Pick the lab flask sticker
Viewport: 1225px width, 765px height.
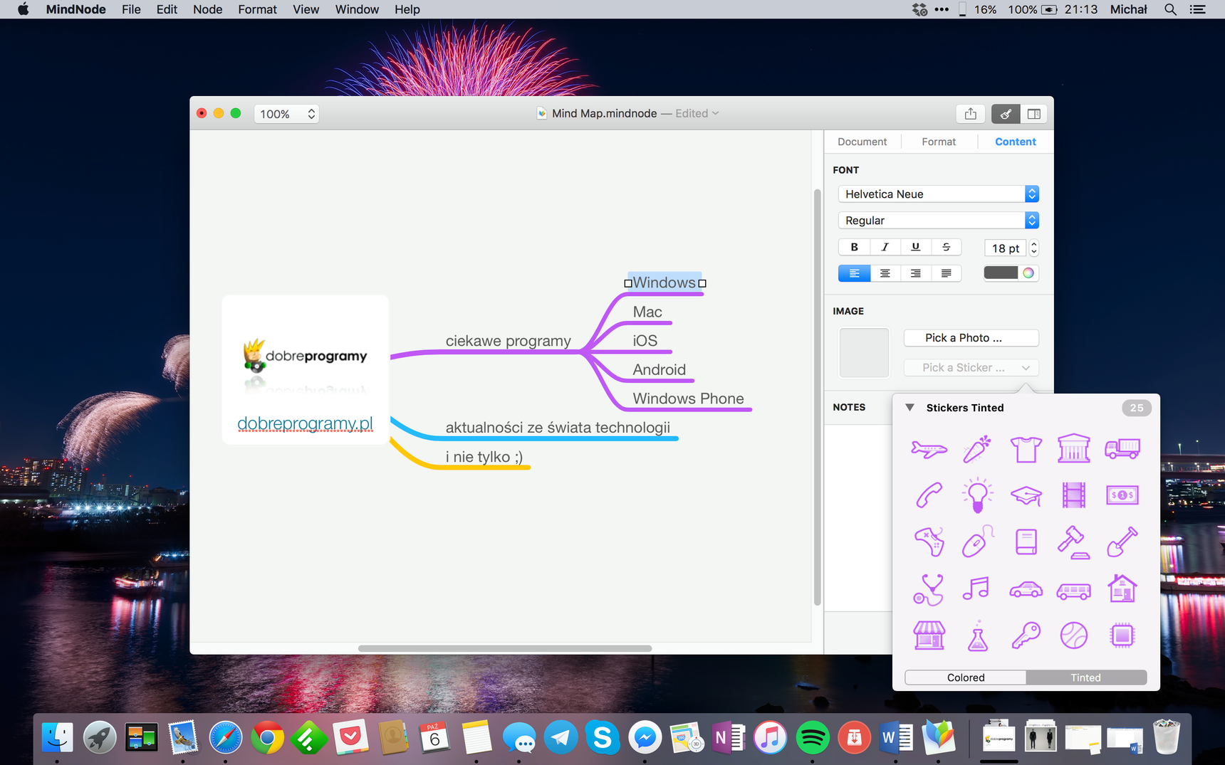[x=977, y=635]
